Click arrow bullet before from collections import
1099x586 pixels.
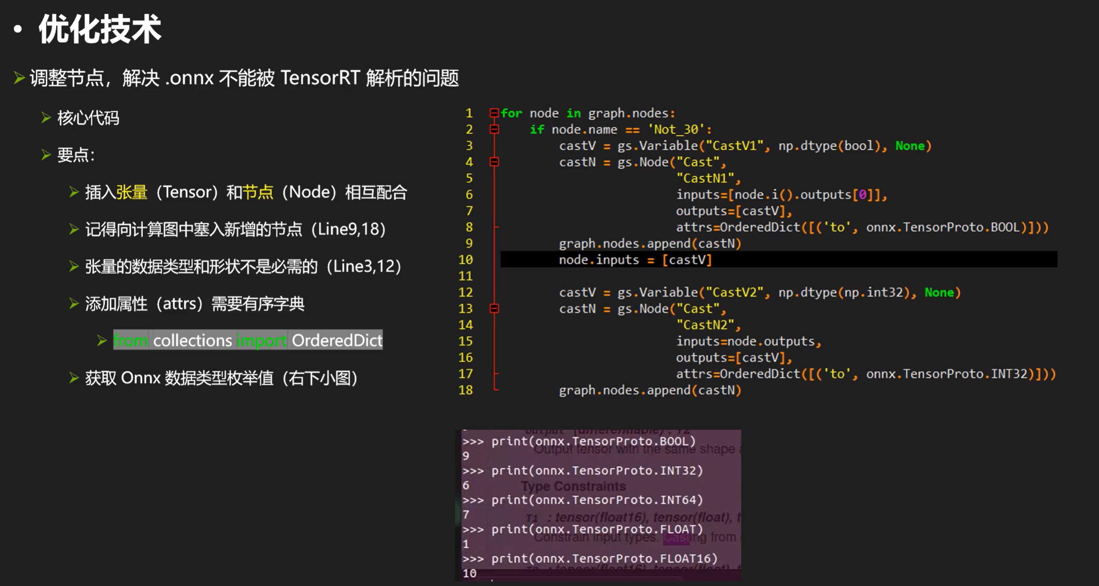point(102,340)
